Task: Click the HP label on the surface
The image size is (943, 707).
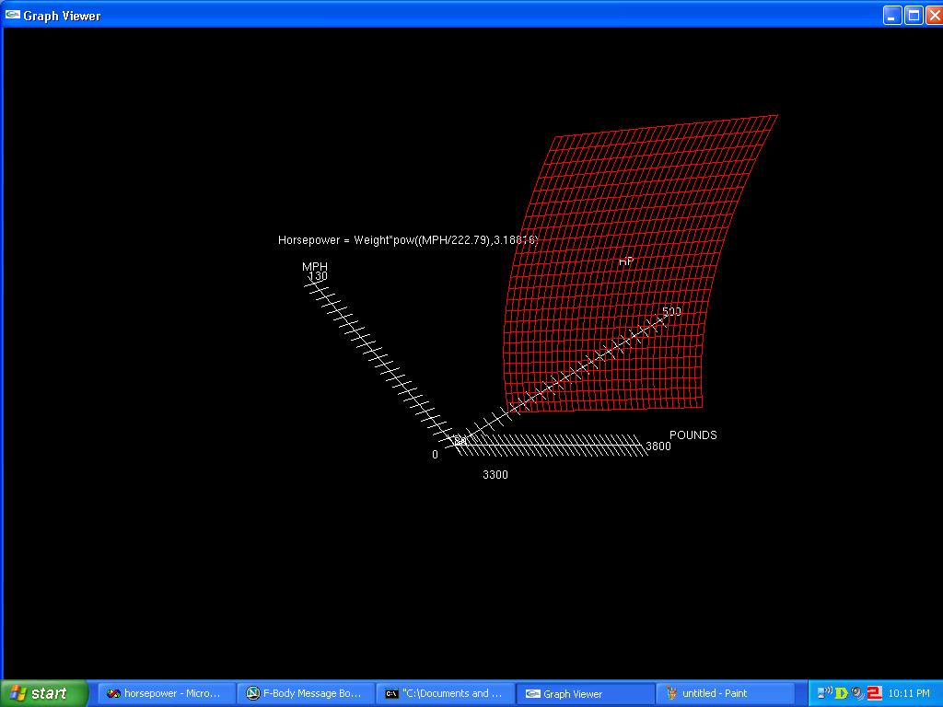Action: pyautogui.click(x=626, y=261)
